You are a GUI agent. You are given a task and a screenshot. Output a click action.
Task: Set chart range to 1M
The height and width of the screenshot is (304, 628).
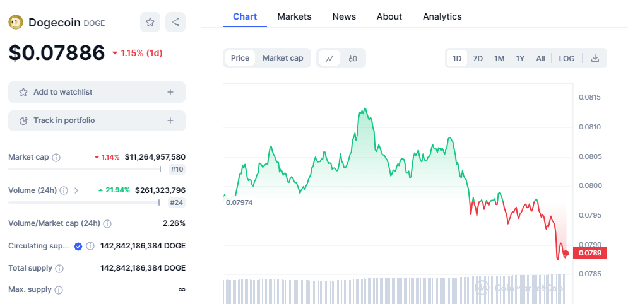[x=499, y=59]
